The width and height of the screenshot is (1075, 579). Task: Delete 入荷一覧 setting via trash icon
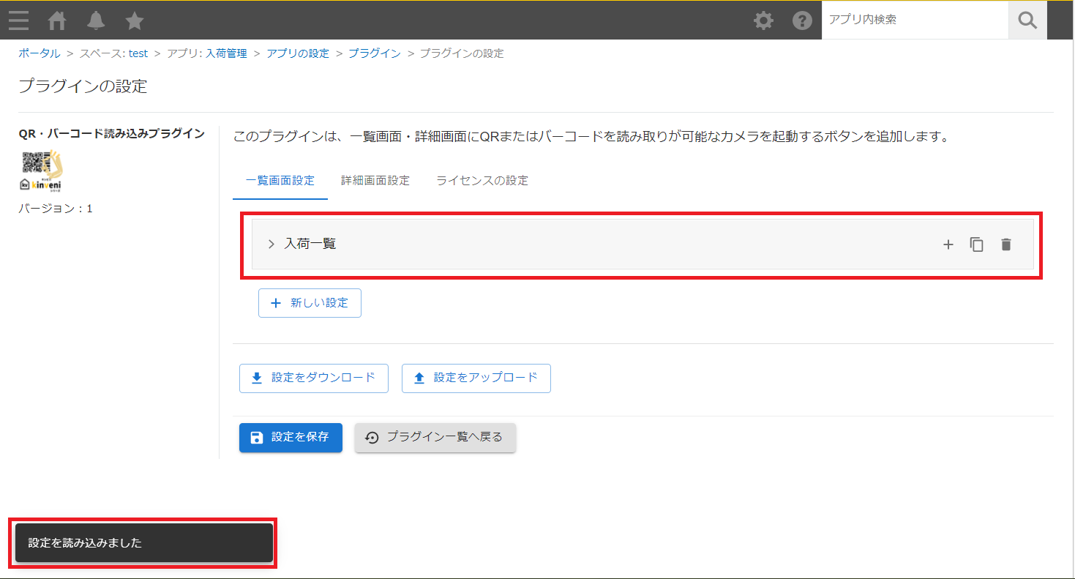coord(1006,244)
